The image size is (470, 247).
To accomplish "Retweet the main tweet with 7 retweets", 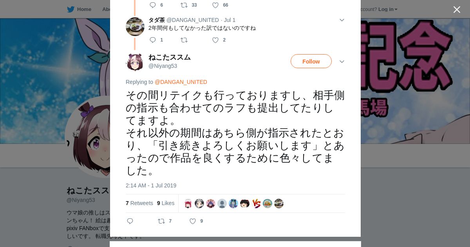I will pos(161,221).
